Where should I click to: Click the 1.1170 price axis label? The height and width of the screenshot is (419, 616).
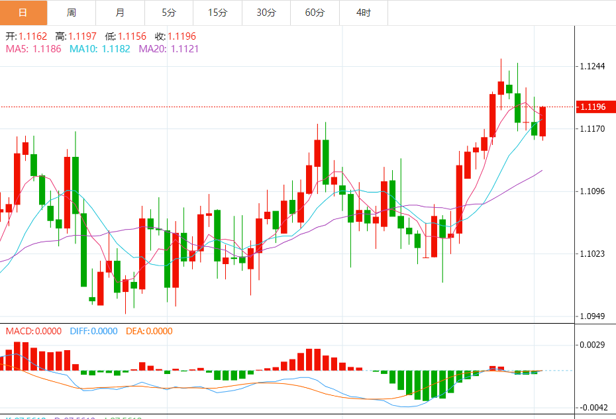[592, 129]
